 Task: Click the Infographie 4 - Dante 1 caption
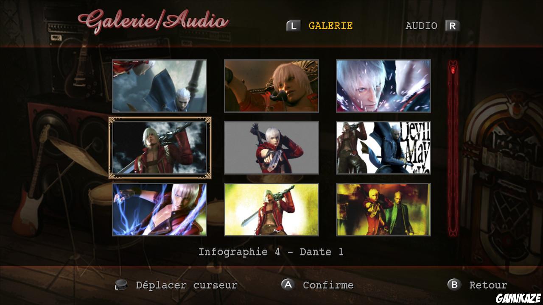click(271, 252)
